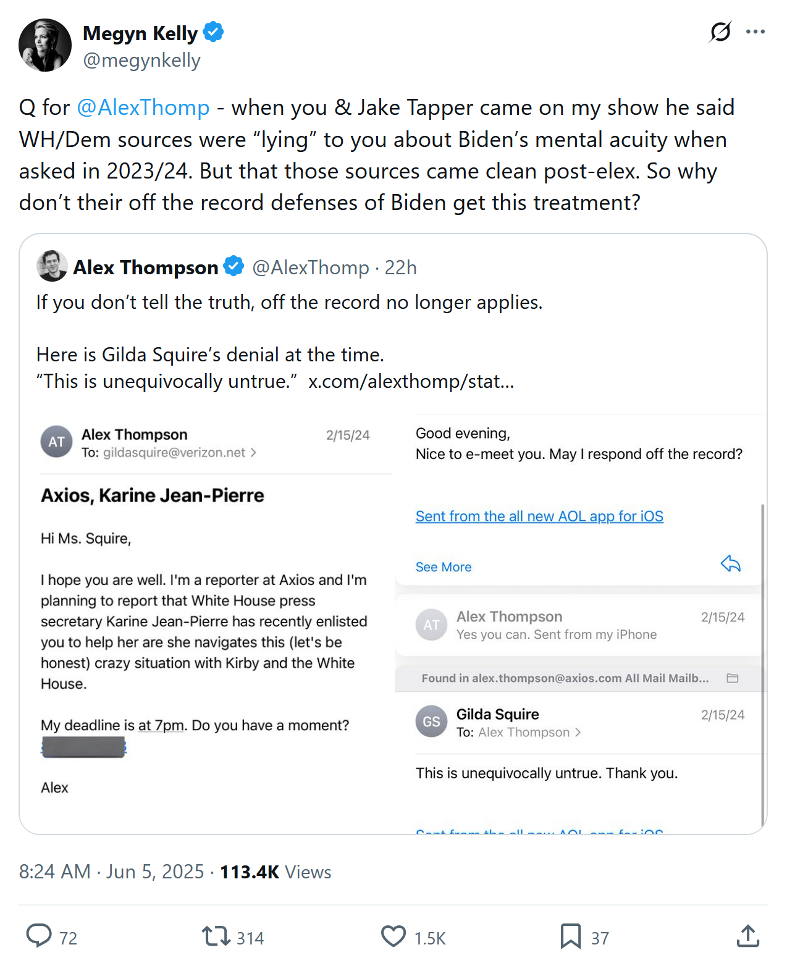Screen dimensions: 787x963
Task: Click the Grok icon in tweet header
Action: coord(720,32)
